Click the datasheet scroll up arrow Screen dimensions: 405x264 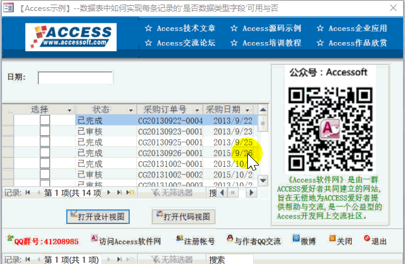(263, 110)
